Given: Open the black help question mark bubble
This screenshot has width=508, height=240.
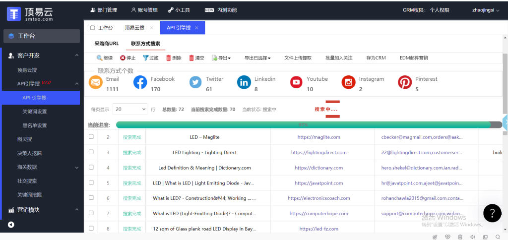Looking at the screenshot, I should (492, 213).
